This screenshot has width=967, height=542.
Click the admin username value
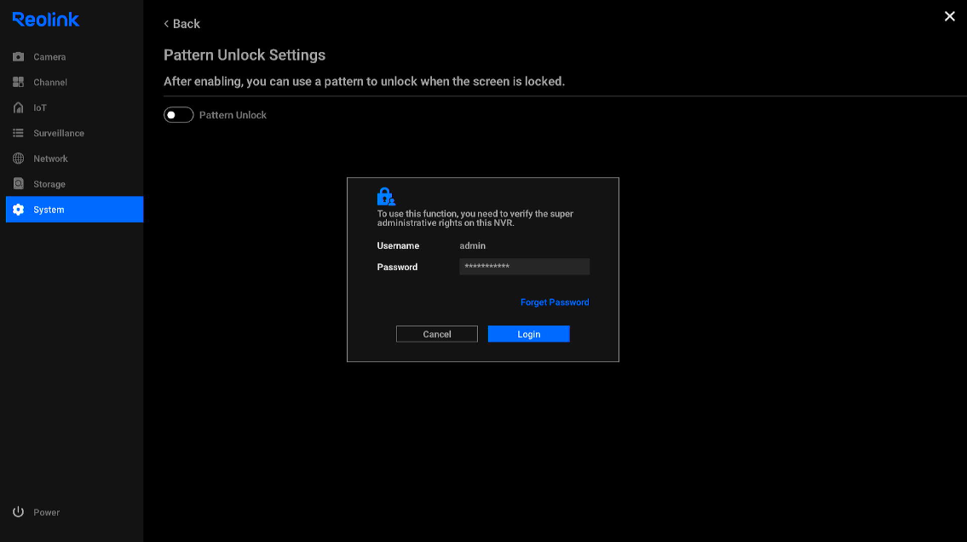click(472, 245)
